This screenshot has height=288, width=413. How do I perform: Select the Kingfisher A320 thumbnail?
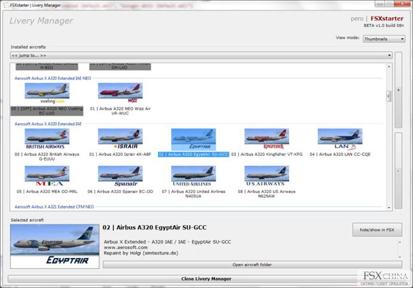(x=267, y=139)
